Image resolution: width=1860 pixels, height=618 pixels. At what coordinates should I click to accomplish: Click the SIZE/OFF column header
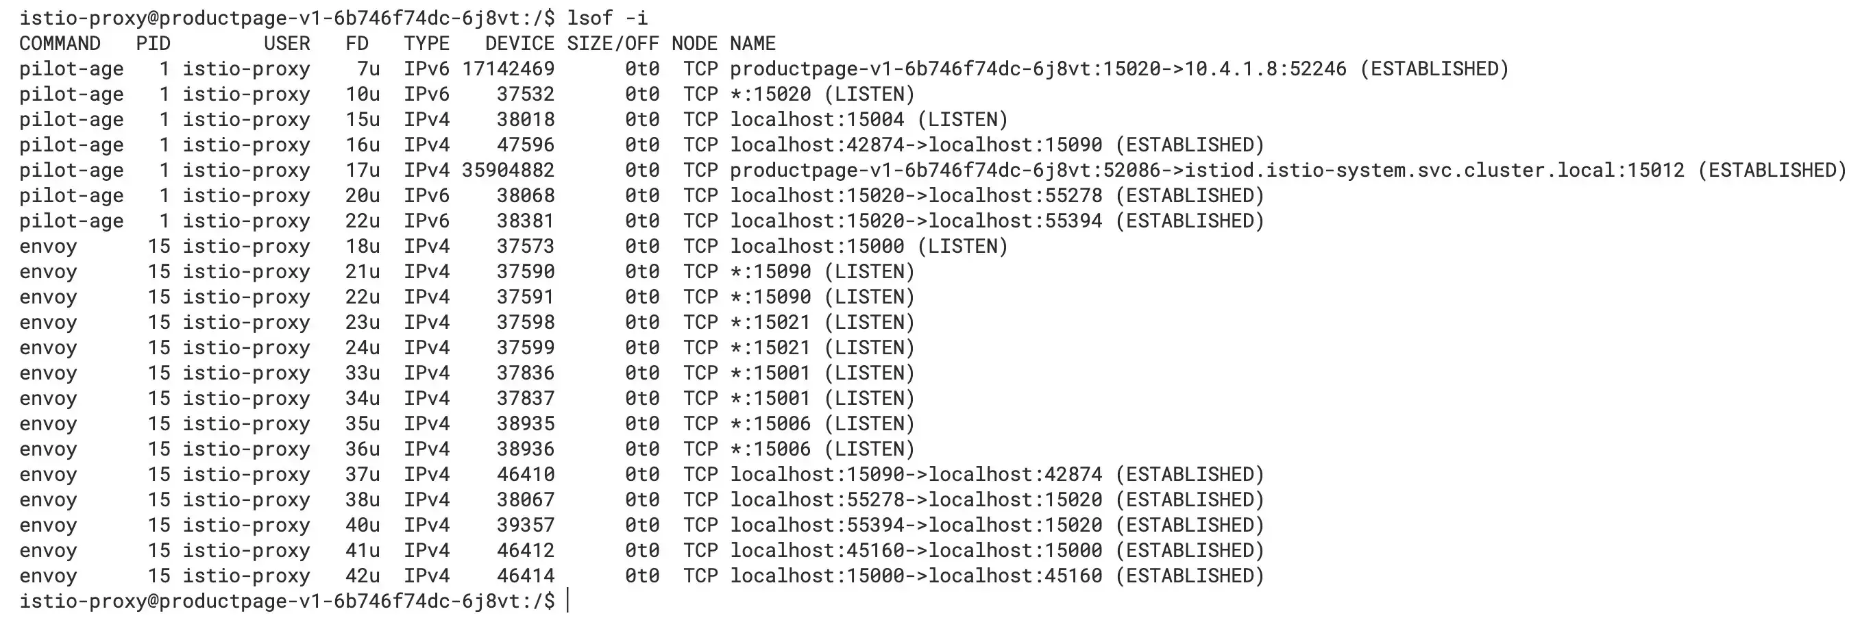click(613, 43)
